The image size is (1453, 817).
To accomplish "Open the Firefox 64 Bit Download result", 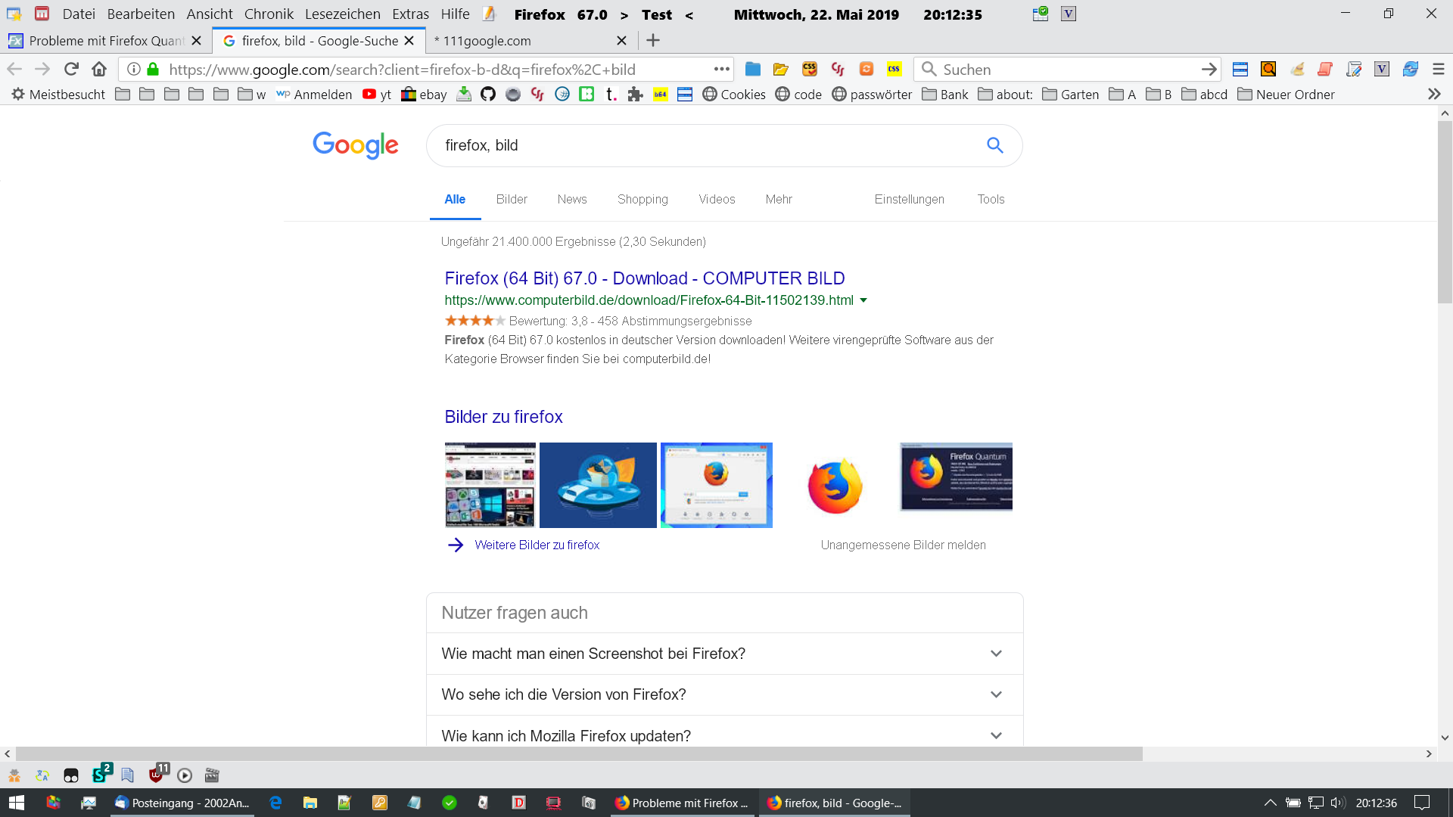I will pos(644,278).
